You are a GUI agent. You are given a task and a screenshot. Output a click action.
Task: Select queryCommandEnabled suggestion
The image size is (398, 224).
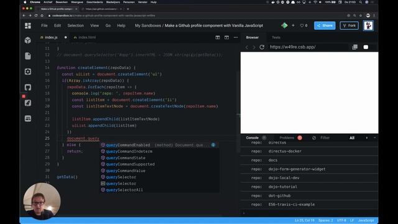[159, 145]
